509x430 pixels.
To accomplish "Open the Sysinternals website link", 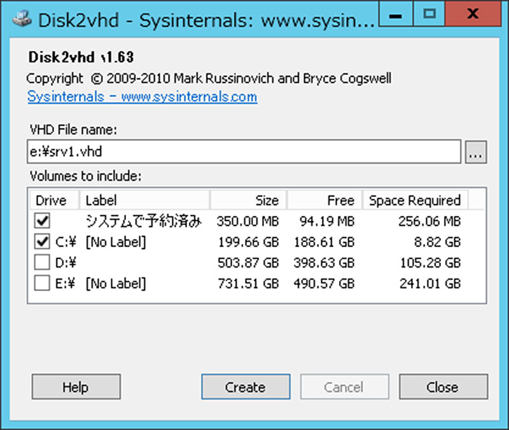I will click(x=142, y=97).
